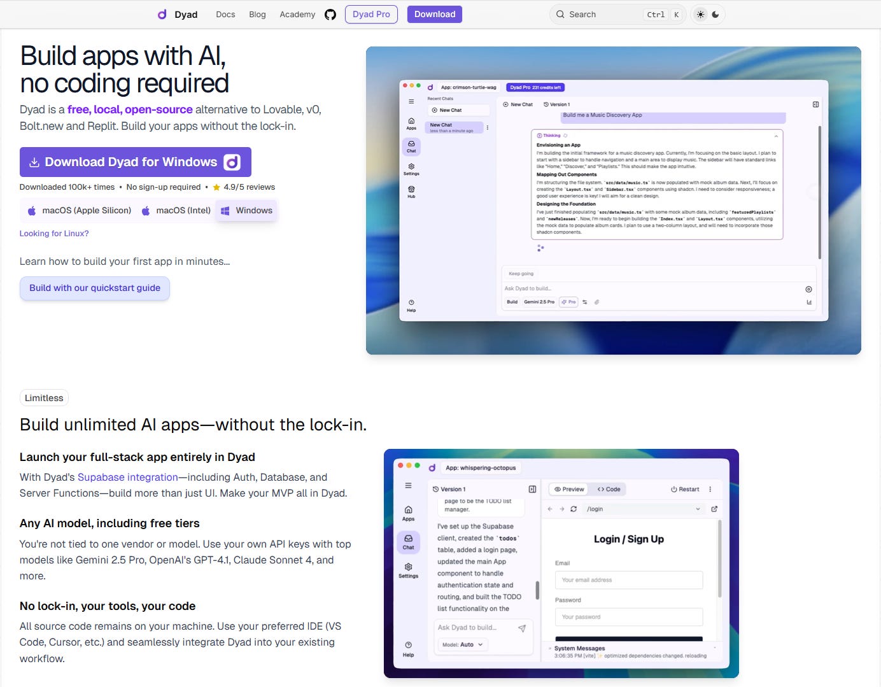
Task: Click Settings gear in top hero screenshot
Action: [411, 169]
